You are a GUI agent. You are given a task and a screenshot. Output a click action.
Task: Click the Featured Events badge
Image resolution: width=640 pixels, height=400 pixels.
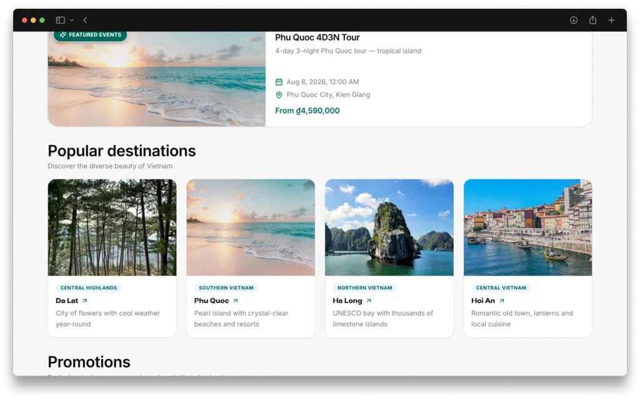click(90, 35)
